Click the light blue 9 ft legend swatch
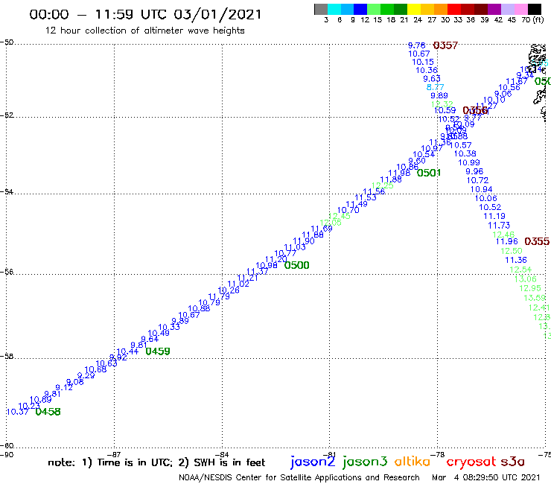The width and height of the screenshot is (551, 484). pos(348,9)
